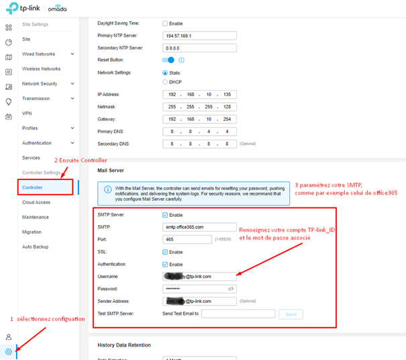
Task: Open the Dashboard grid icon in sidebar
Action: click(9, 28)
